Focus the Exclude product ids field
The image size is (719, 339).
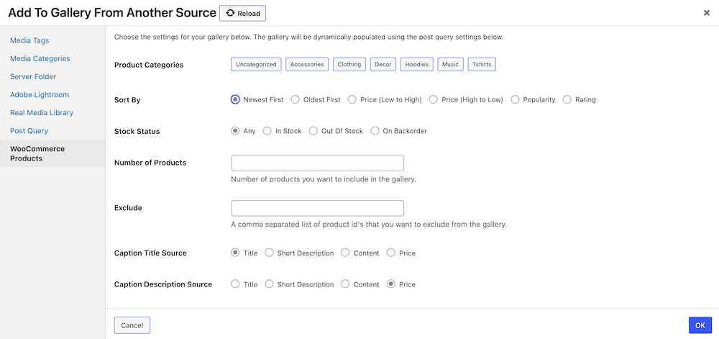pyautogui.click(x=317, y=208)
